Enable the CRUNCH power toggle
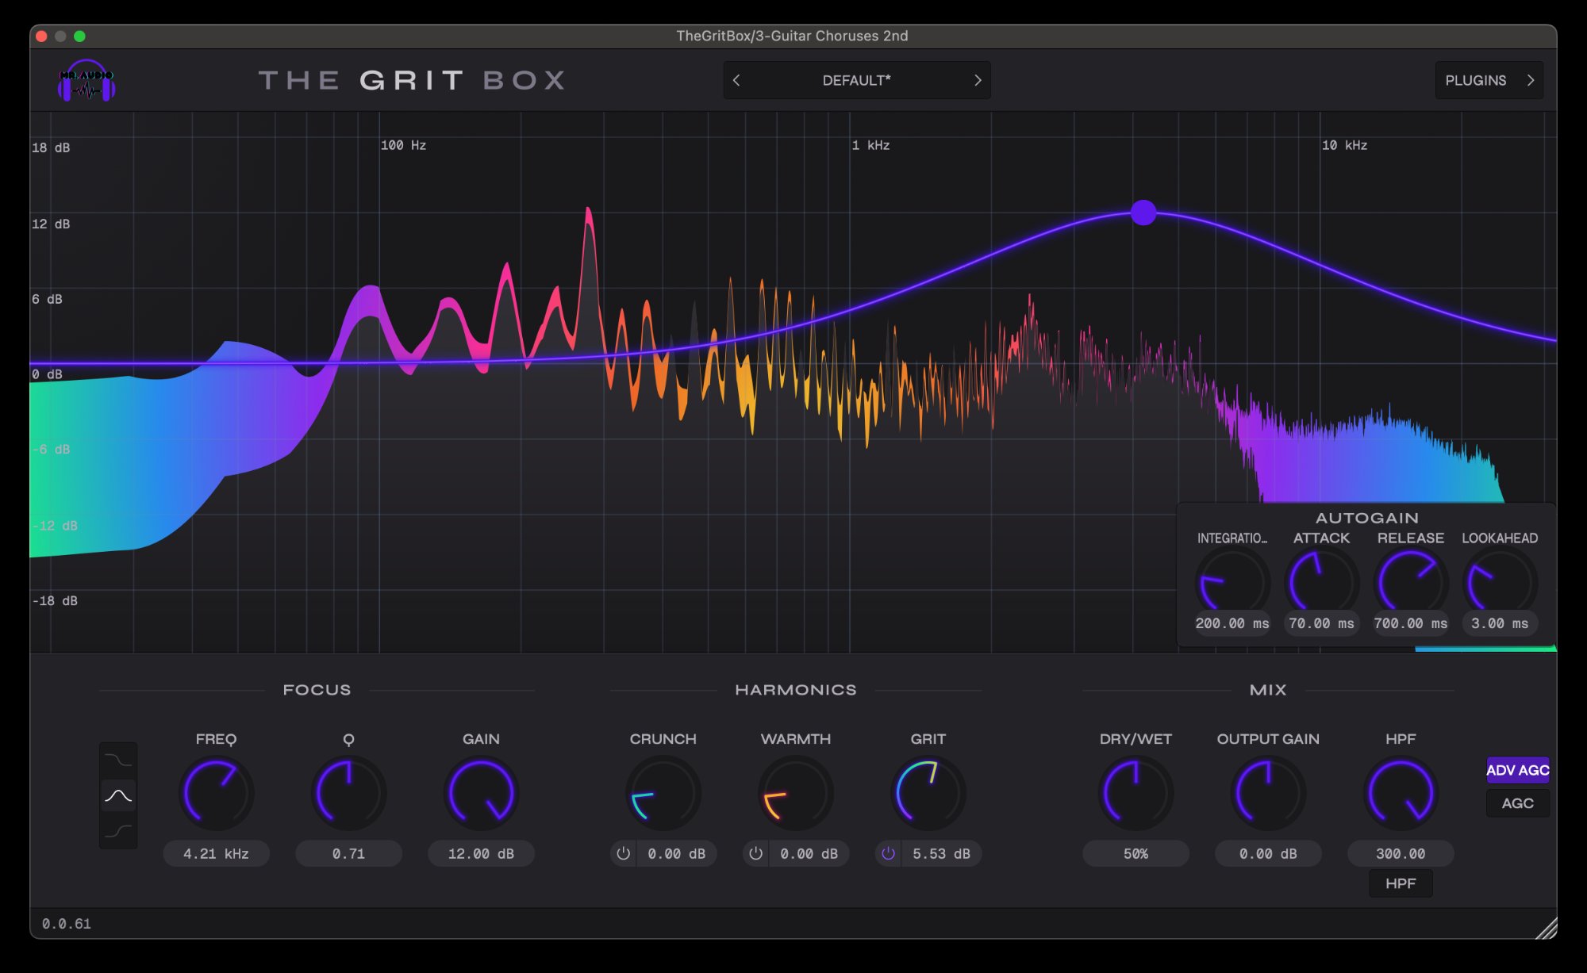 (622, 854)
